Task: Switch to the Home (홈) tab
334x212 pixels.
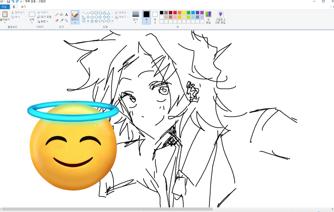Action: 14,7
